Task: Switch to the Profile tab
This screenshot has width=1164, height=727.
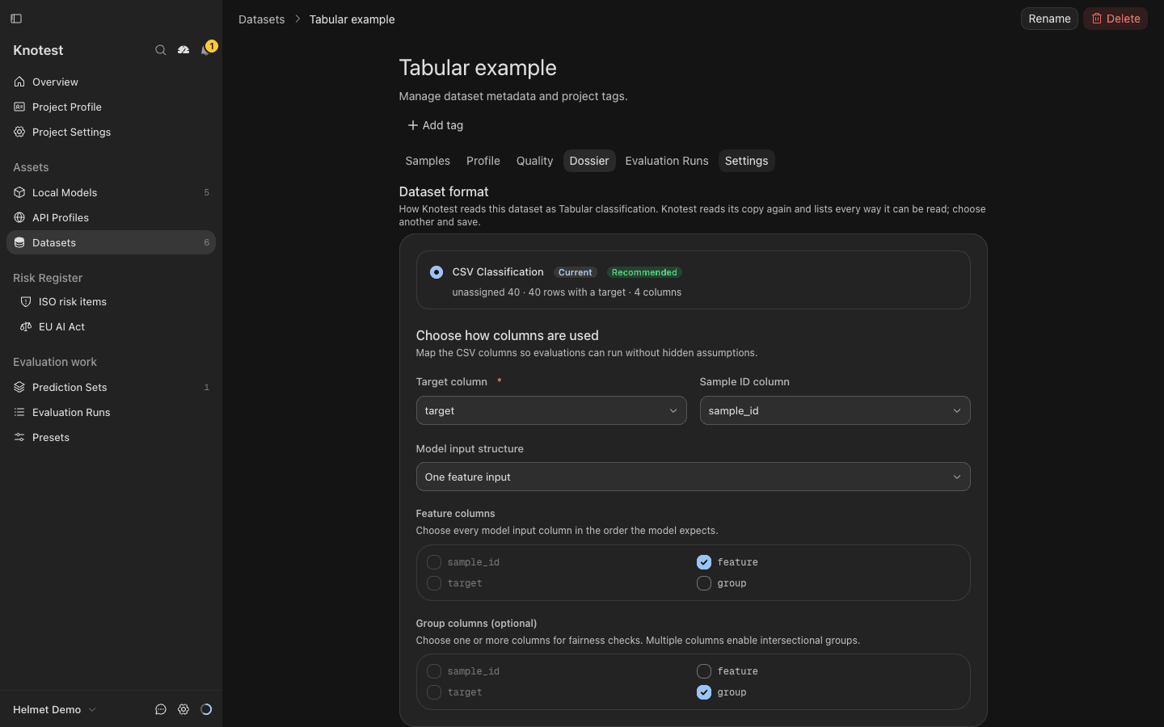Action: pos(483,161)
